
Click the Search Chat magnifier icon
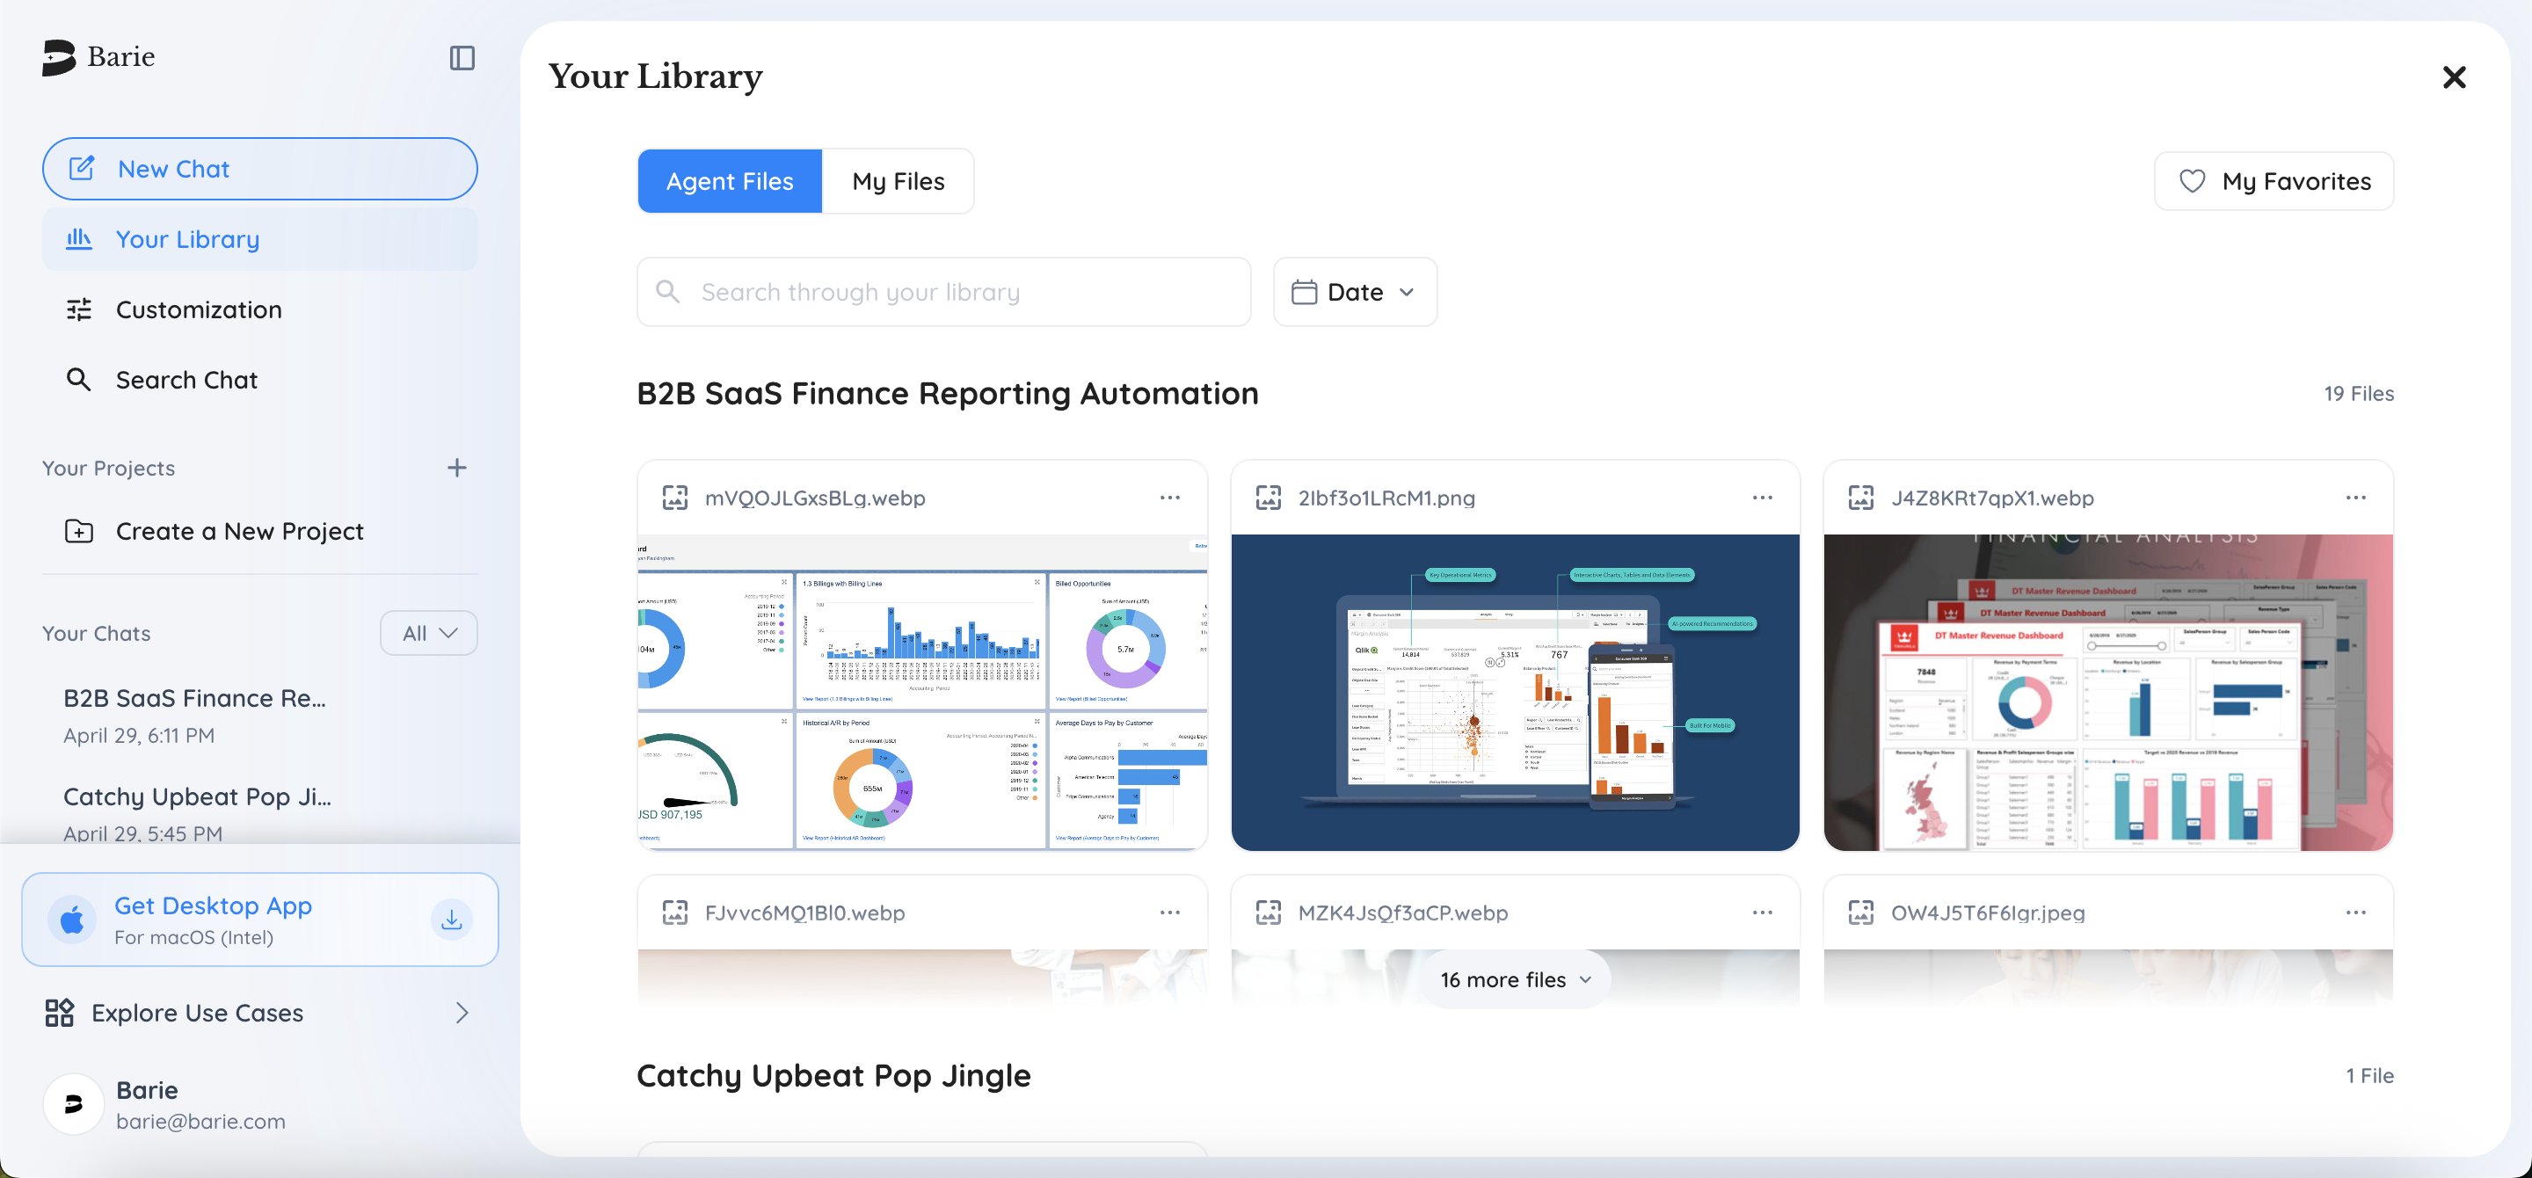click(78, 379)
